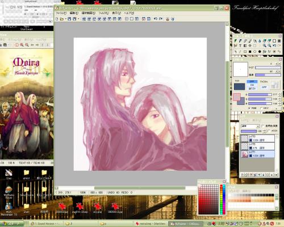Click the pink foreground color swatch
This screenshot has height=227, width=284.
click(x=237, y=96)
